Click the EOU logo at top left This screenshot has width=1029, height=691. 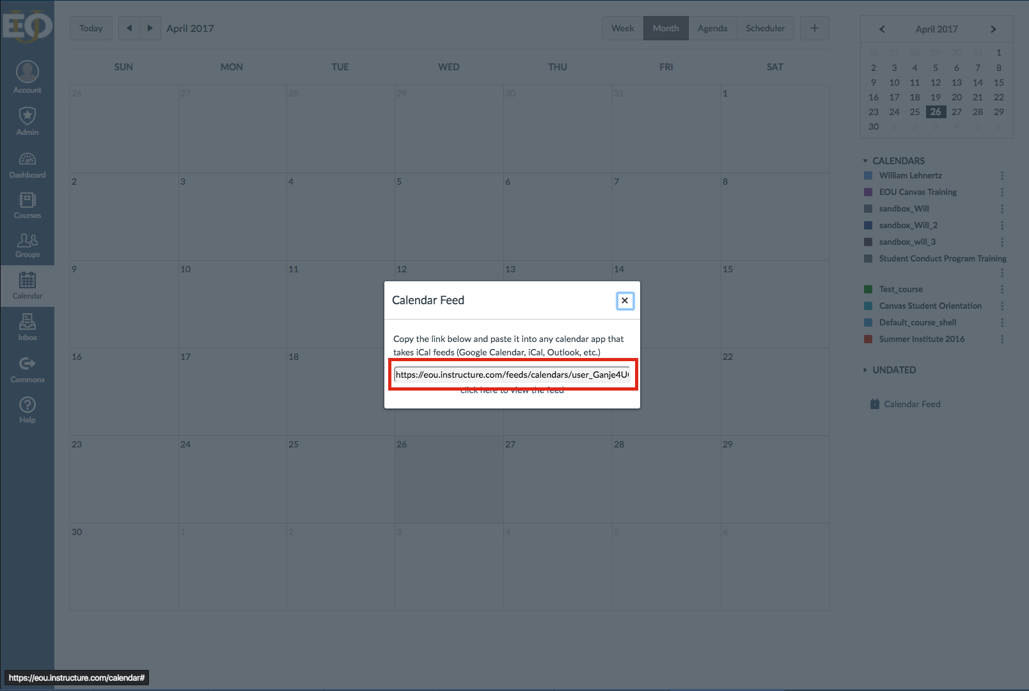pos(27,26)
